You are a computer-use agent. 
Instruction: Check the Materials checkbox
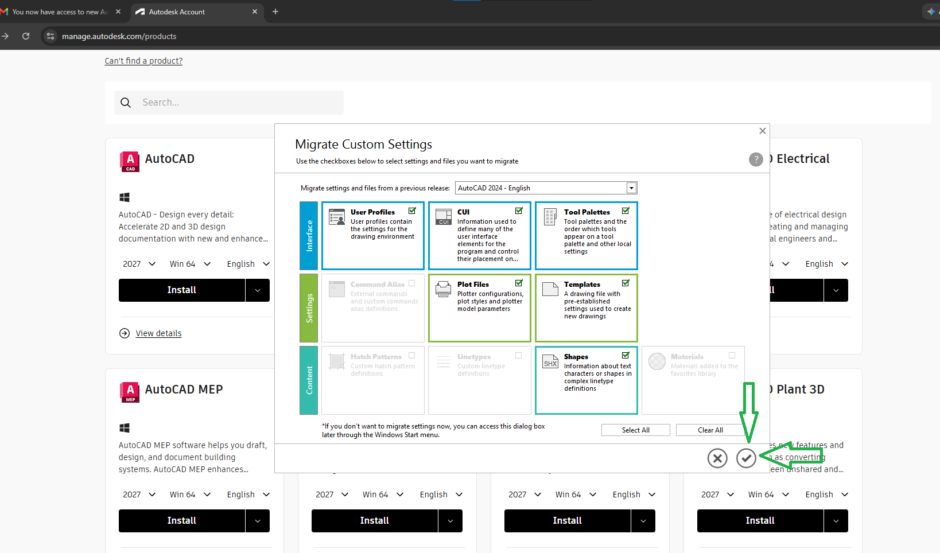pos(732,356)
